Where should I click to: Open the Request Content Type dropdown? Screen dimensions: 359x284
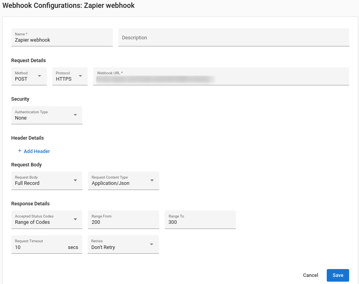coord(123,181)
